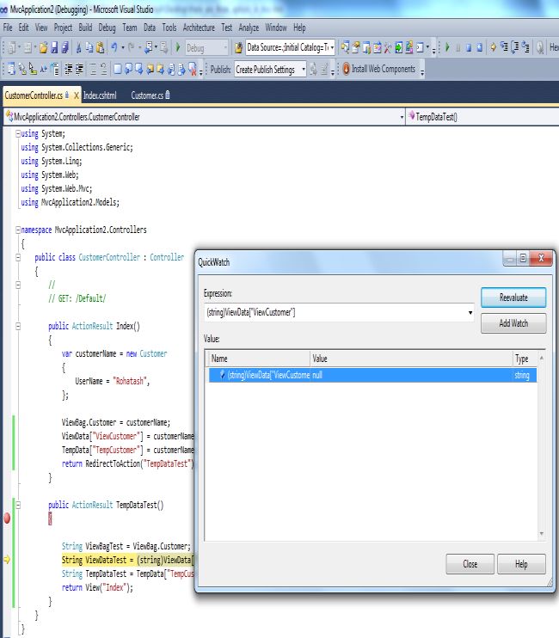Click the Value column header in QuickWatch
The height and width of the screenshot is (638, 559).
pos(411,359)
